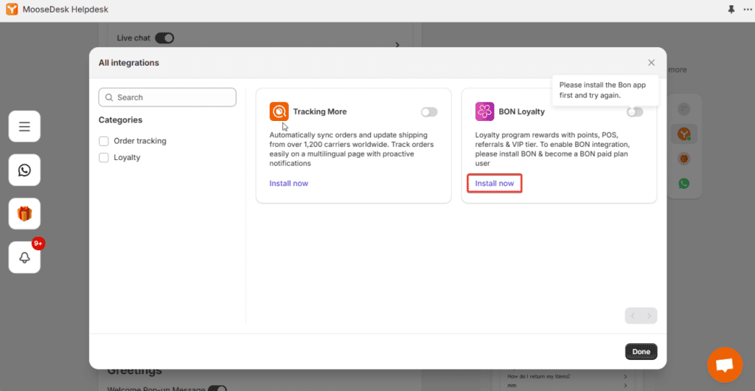Click the 'Tracking More' title

pos(320,111)
